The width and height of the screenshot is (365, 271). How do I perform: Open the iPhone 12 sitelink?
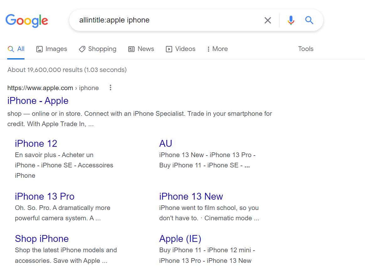(x=36, y=144)
